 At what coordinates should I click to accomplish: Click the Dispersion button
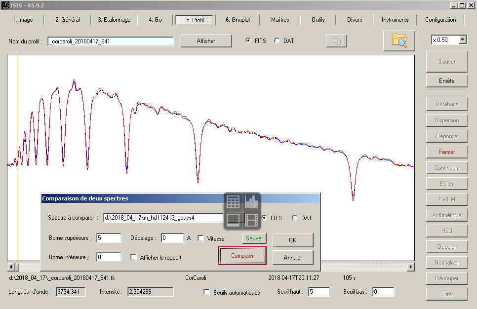pyautogui.click(x=446, y=120)
